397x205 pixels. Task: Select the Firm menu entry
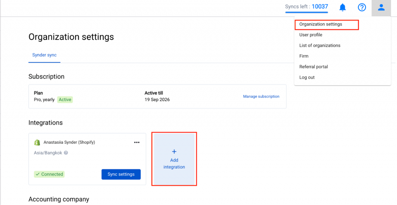pyautogui.click(x=304, y=56)
